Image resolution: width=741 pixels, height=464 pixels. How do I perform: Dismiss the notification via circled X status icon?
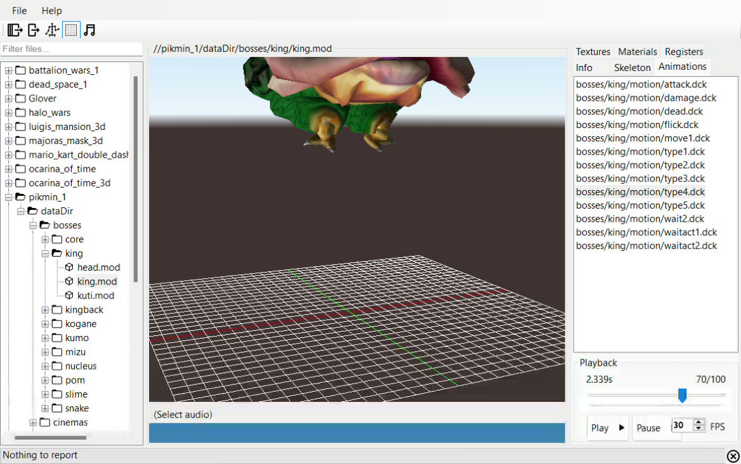[x=732, y=455]
